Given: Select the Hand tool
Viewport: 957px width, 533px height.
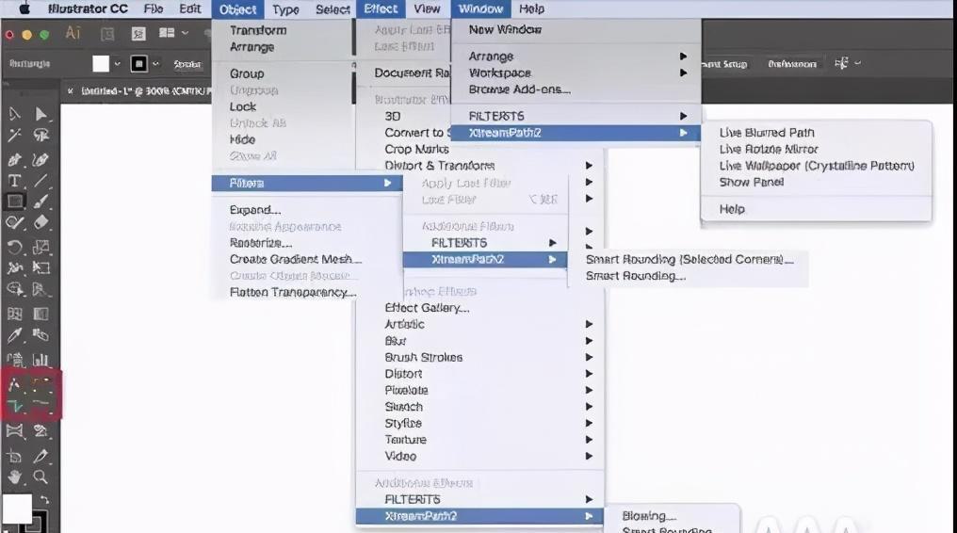Looking at the screenshot, I should pyautogui.click(x=15, y=477).
